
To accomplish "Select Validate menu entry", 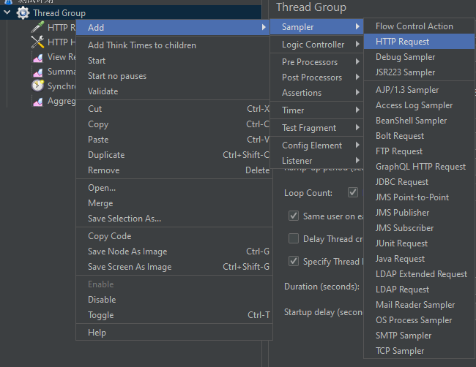I will pos(173,91).
